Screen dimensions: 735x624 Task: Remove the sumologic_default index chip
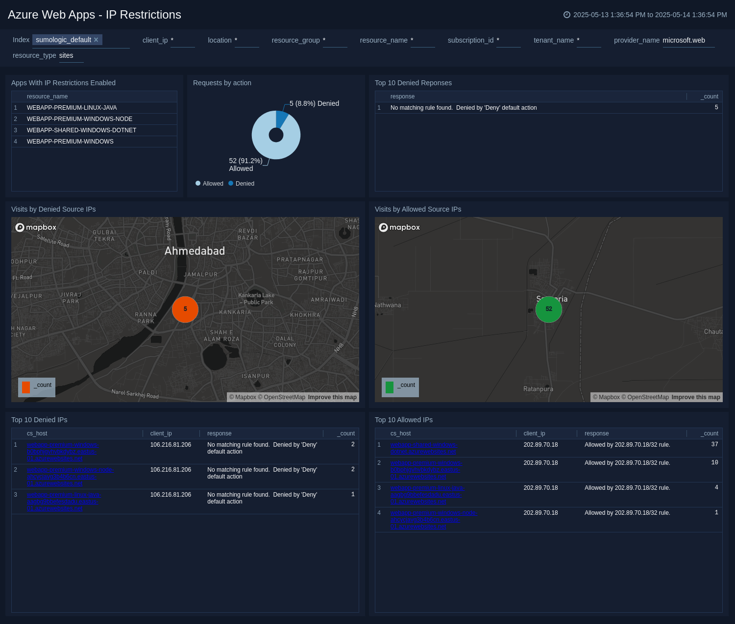point(96,40)
